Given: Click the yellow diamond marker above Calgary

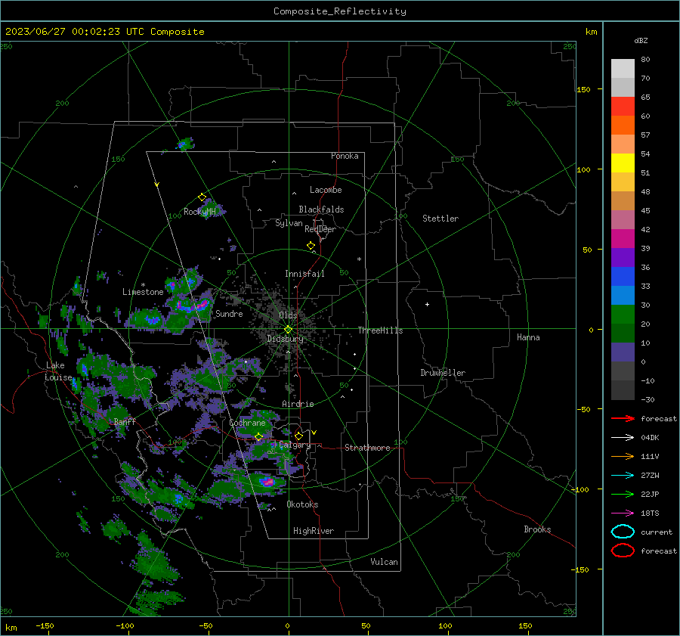Looking at the screenshot, I should (298, 436).
